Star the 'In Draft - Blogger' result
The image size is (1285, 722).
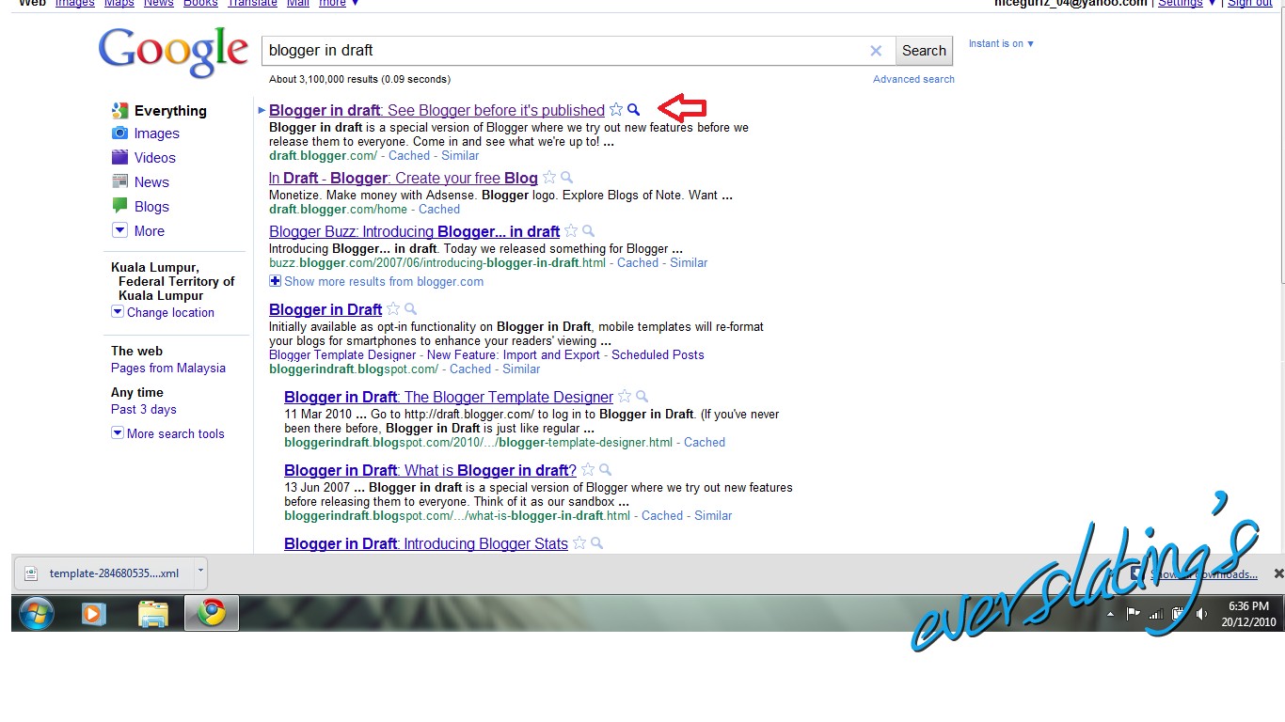[x=549, y=178]
